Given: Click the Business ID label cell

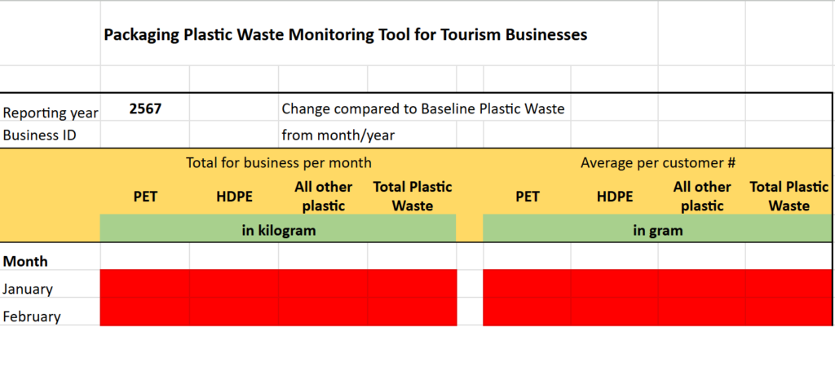Looking at the screenshot, I should pos(39,135).
